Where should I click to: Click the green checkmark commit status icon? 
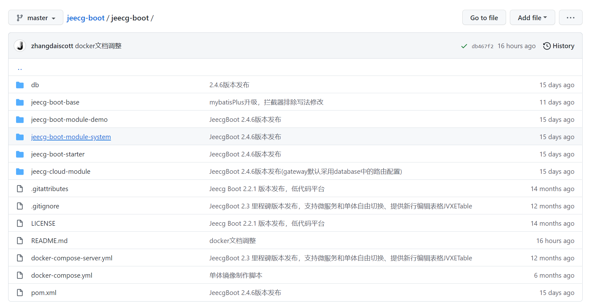[464, 46]
